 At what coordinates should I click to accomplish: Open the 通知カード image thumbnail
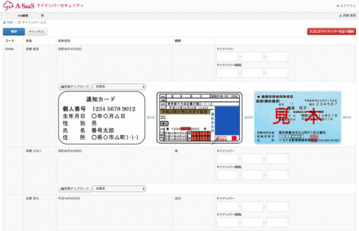102,118
